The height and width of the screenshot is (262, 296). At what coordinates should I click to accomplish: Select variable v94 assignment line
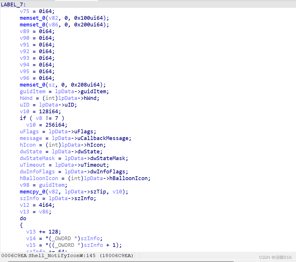(37, 65)
